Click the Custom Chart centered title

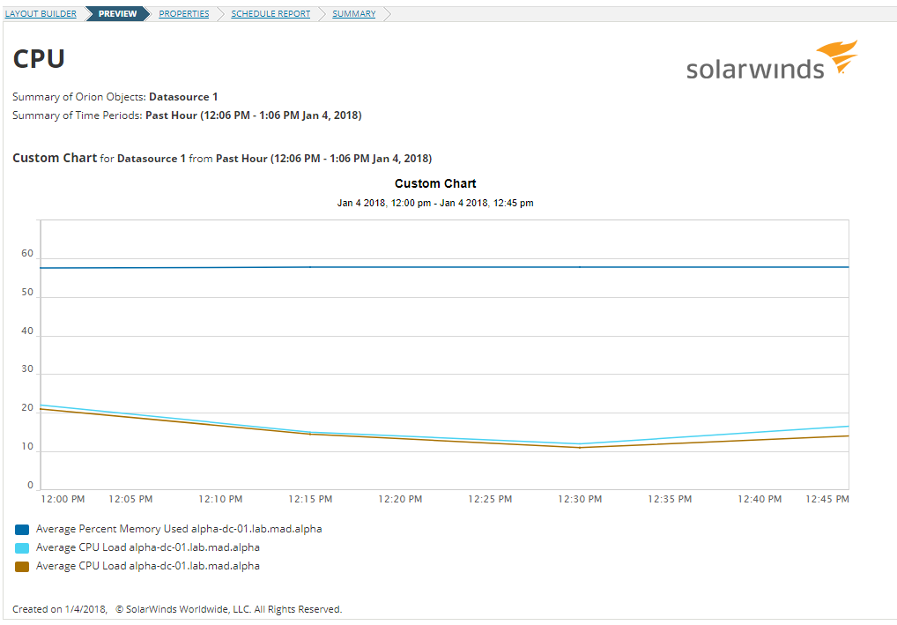click(435, 183)
